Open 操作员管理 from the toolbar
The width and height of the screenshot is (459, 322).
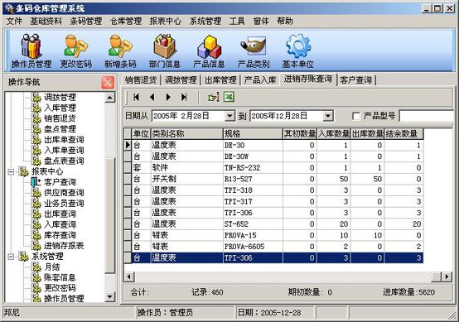click(31, 50)
